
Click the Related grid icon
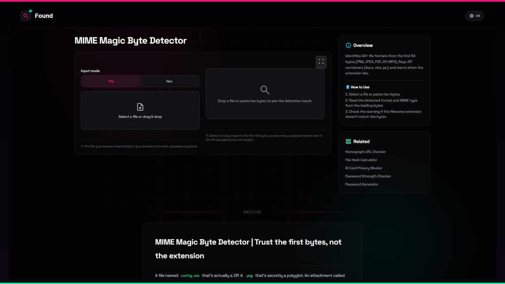click(x=348, y=142)
